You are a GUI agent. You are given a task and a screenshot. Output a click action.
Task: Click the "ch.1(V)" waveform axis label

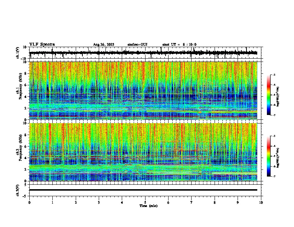coord(18,53)
